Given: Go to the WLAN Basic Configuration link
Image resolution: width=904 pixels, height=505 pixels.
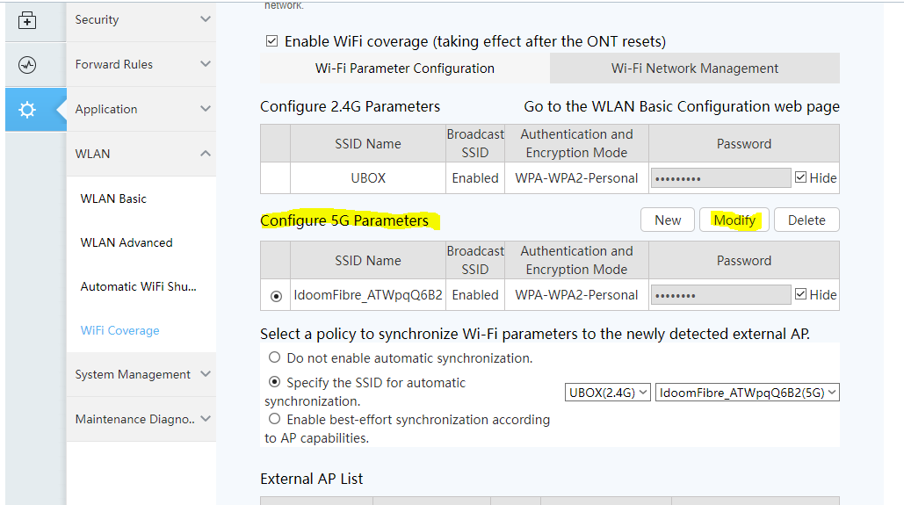Looking at the screenshot, I should [681, 107].
